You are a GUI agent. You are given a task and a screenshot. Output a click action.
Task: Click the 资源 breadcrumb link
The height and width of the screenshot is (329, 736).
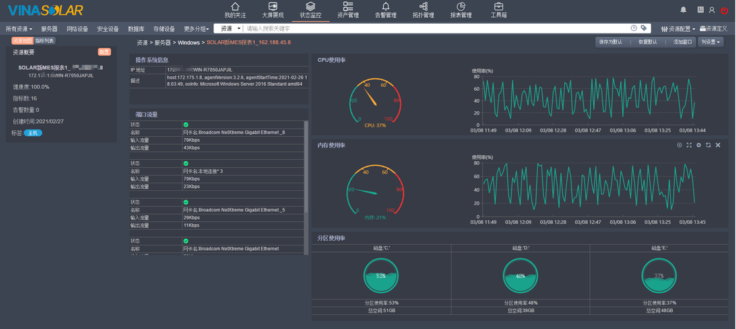point(142,42)
